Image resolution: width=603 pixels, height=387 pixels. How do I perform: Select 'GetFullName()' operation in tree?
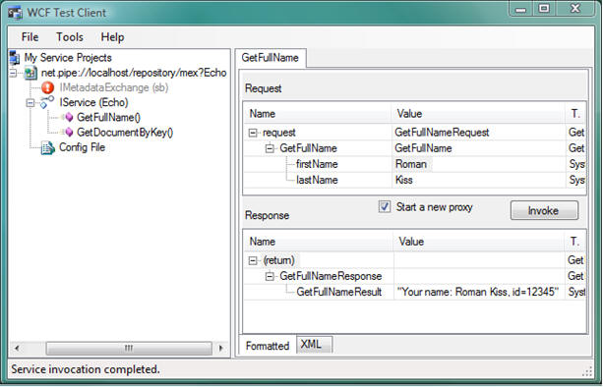(108, 117)
